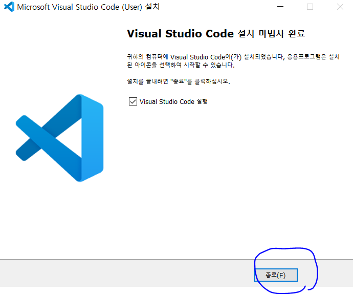Image resolution: width=353 pixels, height=294 pixels.
Task: Click the title 'Microsoft Visual Studio Code (User) 설치'
Action: coord(89,7)
